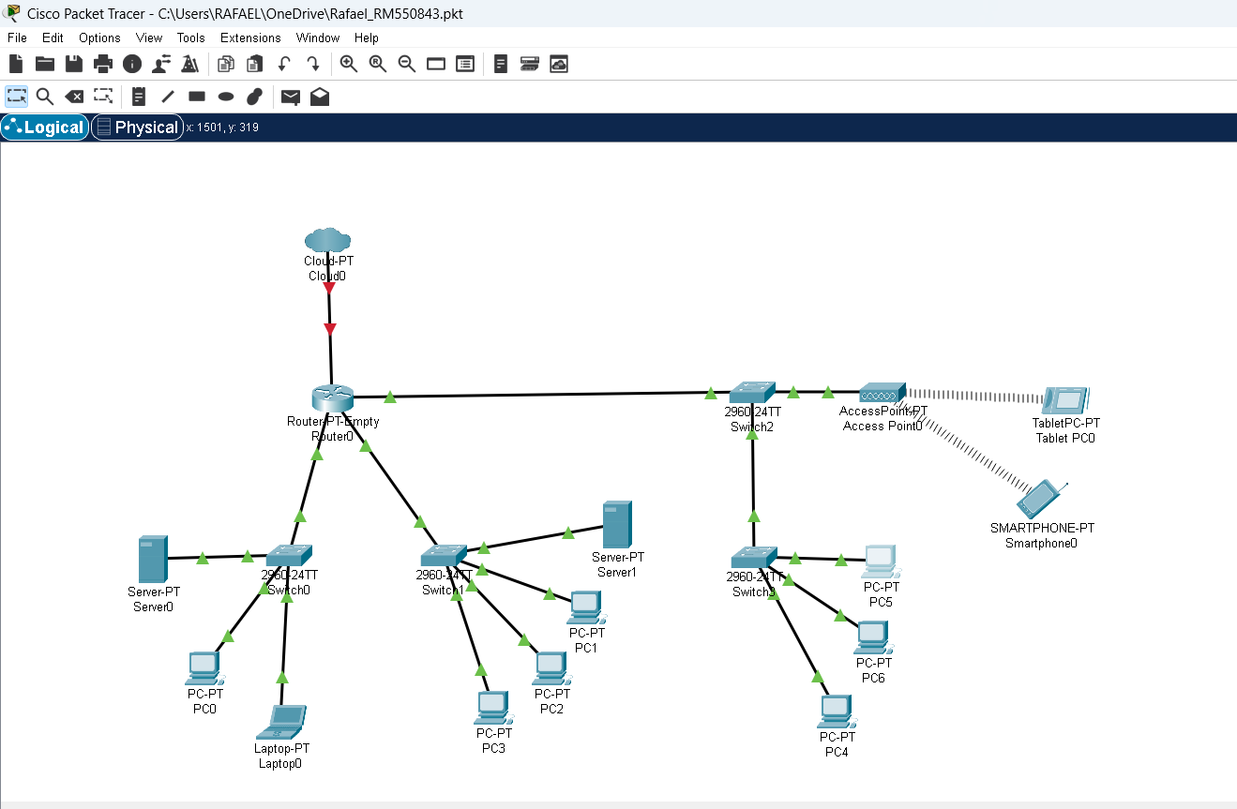Select the Draw Line tool

168,97
